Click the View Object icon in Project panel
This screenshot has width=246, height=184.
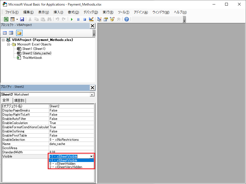[11, 33]
